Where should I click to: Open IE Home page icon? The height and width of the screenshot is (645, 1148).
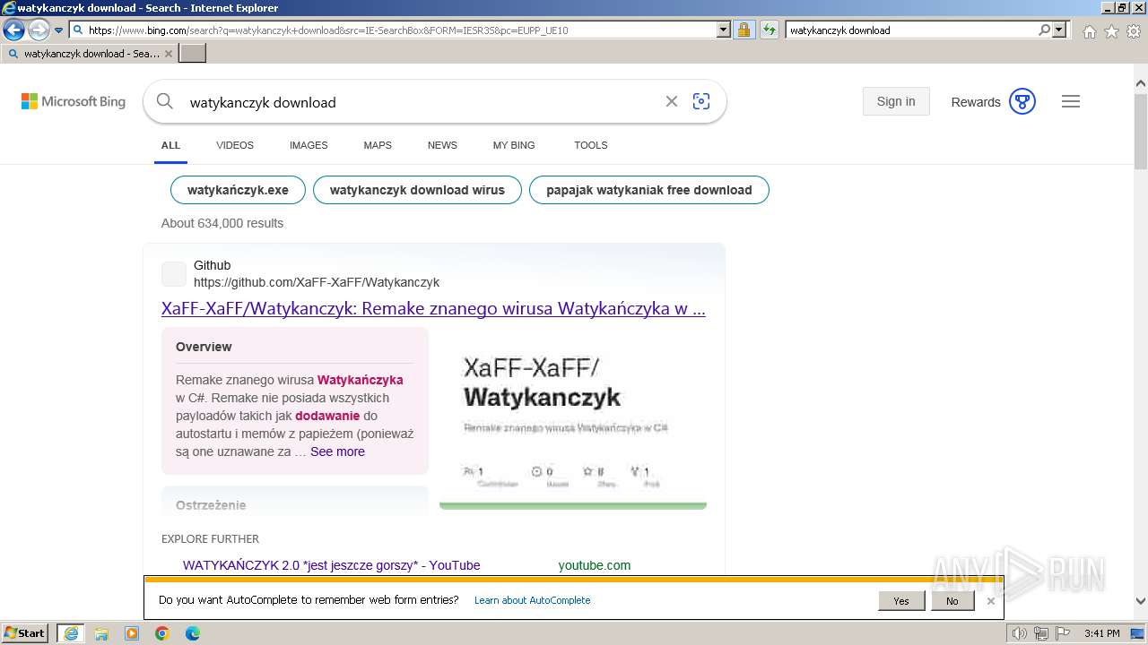coord(1089,31)
